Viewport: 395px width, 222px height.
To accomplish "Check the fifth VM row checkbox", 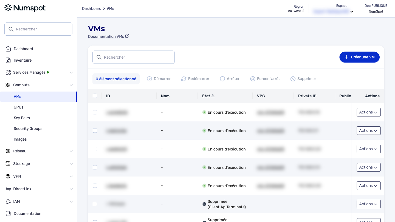I will click(x=95, y=186).
